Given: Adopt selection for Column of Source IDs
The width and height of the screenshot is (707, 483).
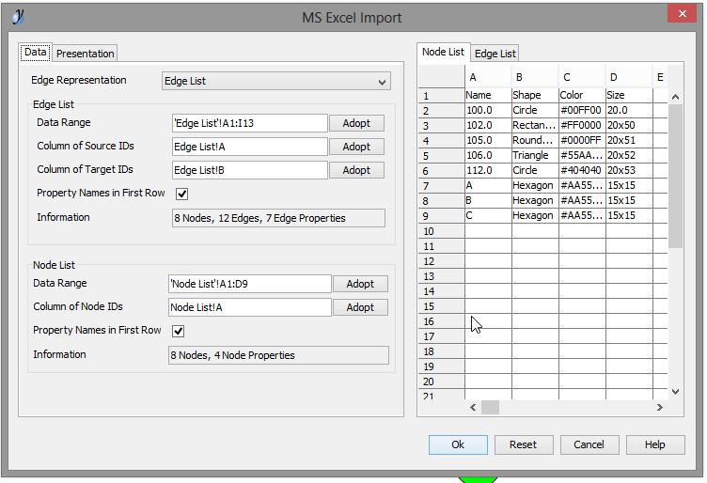Looking at the screenshot, I should click(x=356, y=147).
